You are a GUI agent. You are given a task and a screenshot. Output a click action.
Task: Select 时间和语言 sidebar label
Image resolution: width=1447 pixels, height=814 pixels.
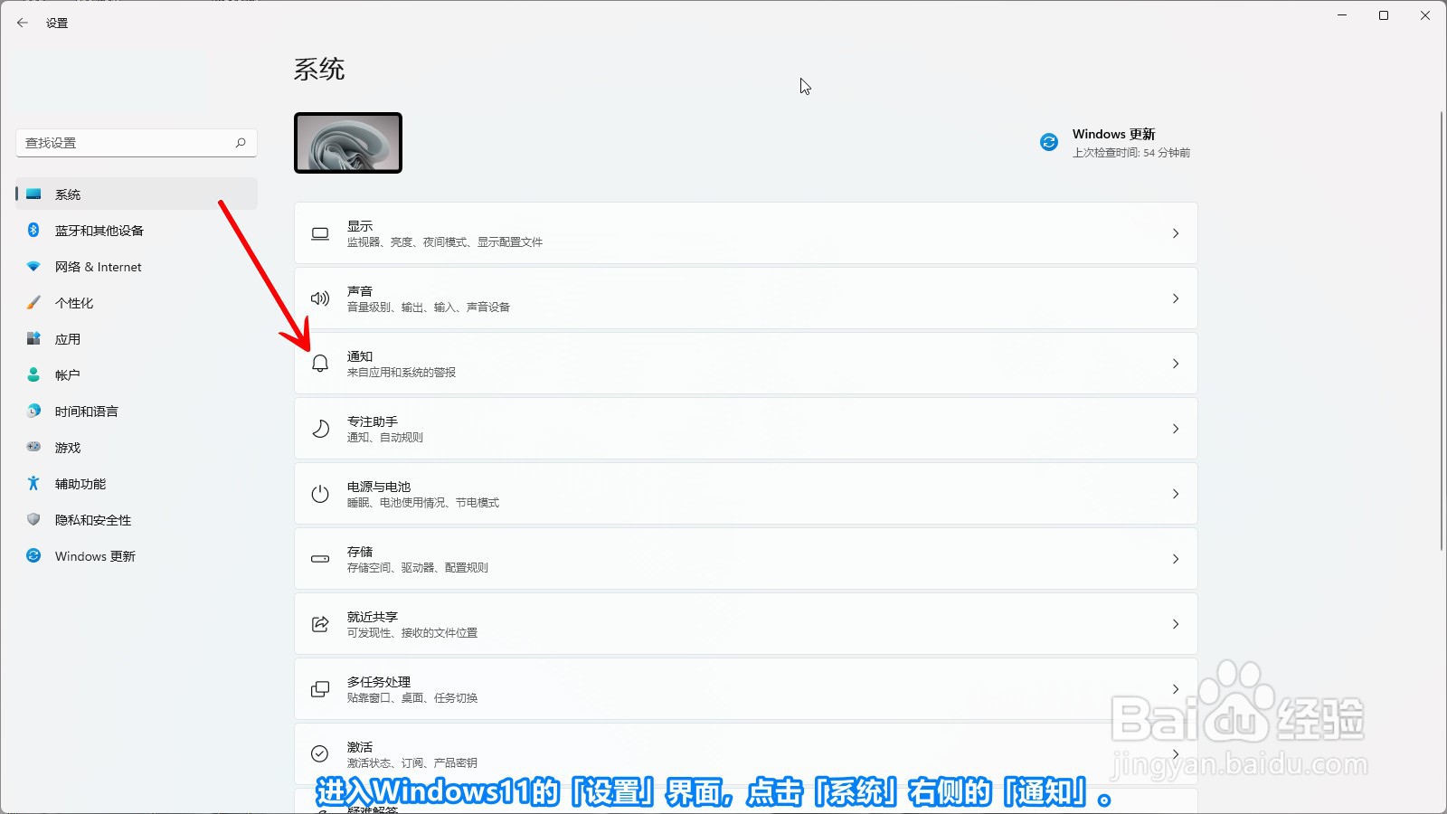pyautogui.click(x=87, y=412)
